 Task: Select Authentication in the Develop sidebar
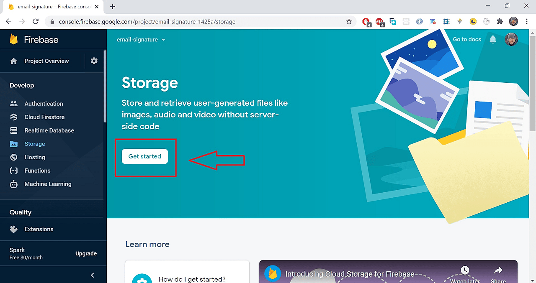point(44,103)
